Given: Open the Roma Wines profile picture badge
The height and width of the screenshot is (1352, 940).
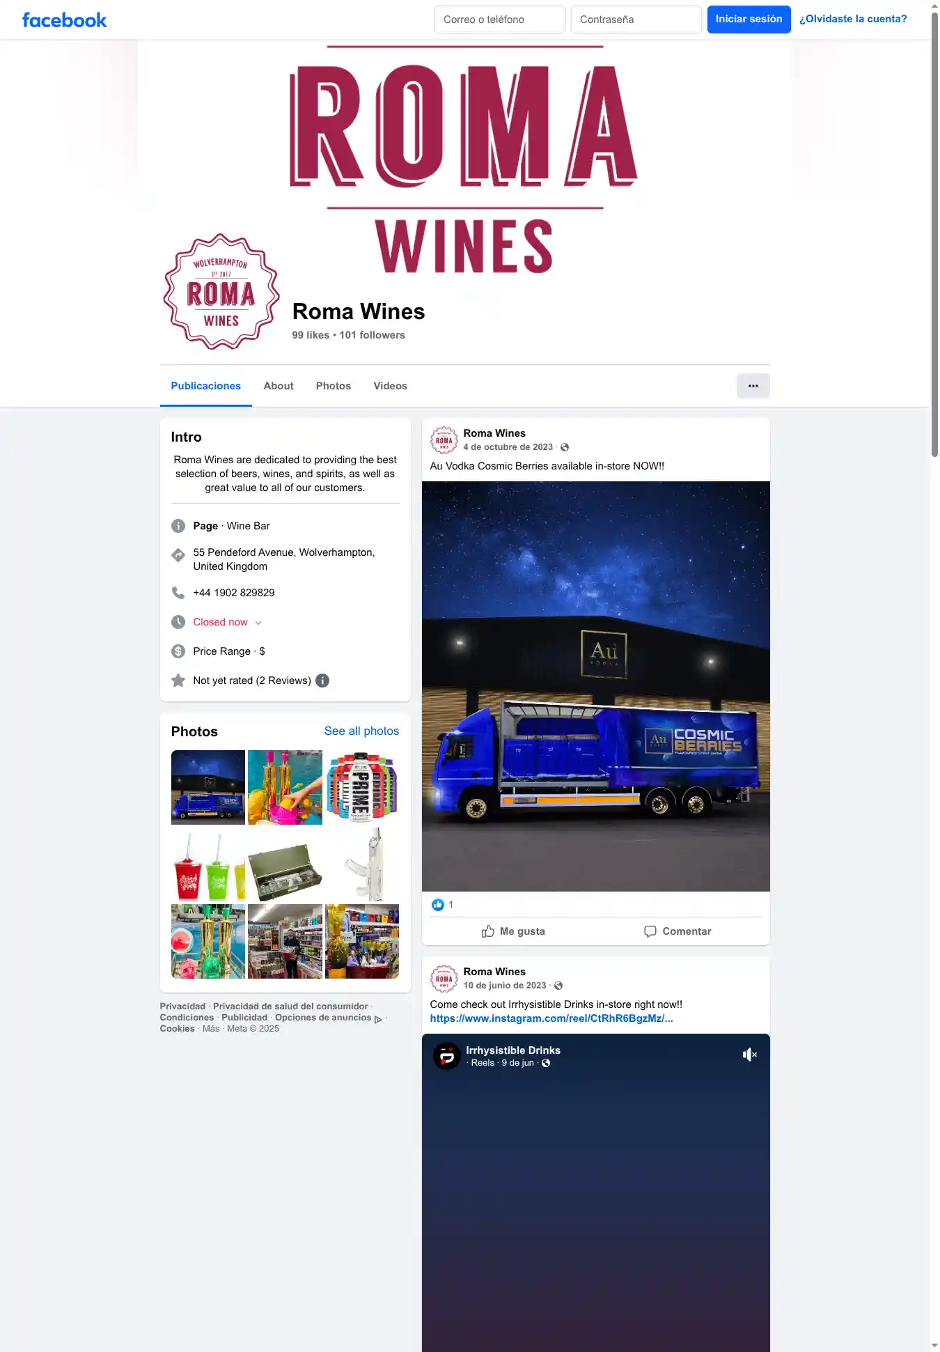Looking at the screenshot, I should tap(221, 292).
